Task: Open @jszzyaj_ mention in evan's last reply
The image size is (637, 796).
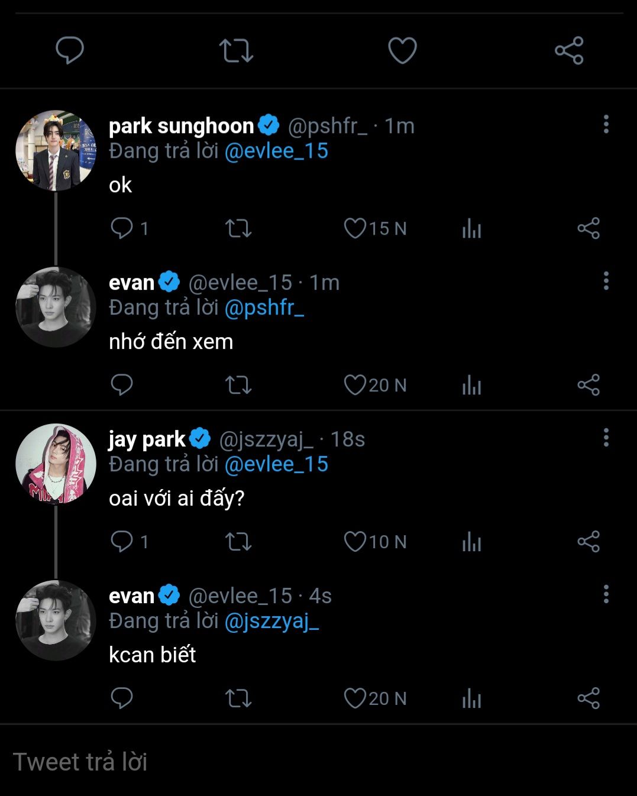Action: pos(271,621)
